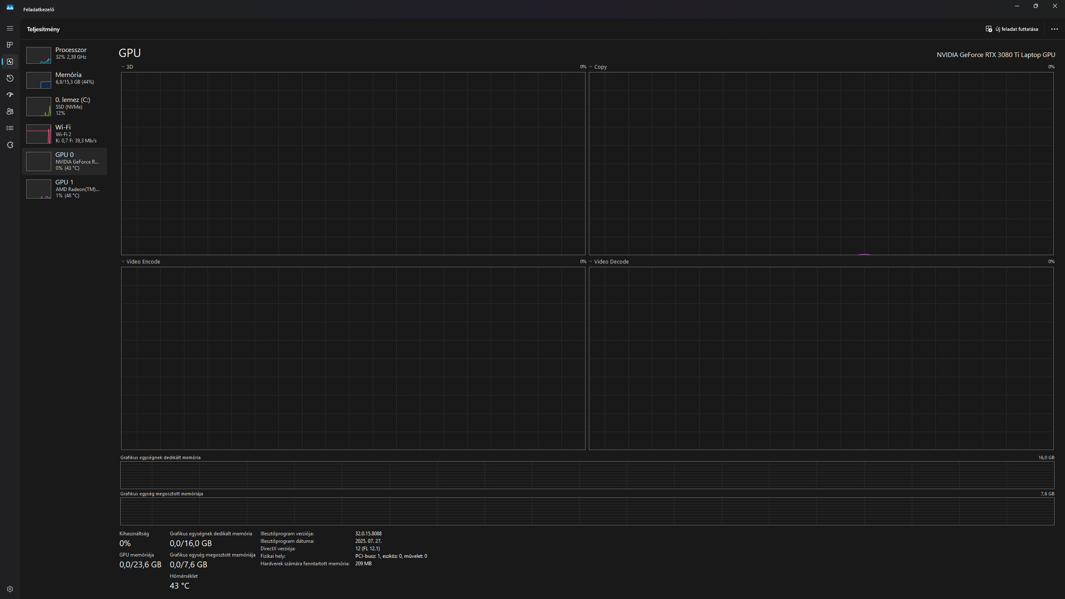
Task: Open Task Manager settings gear
Action: [x=10, y=589]
